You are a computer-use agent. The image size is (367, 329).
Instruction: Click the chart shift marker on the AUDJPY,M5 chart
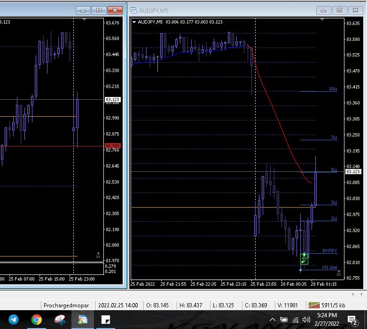coord(322,19)
